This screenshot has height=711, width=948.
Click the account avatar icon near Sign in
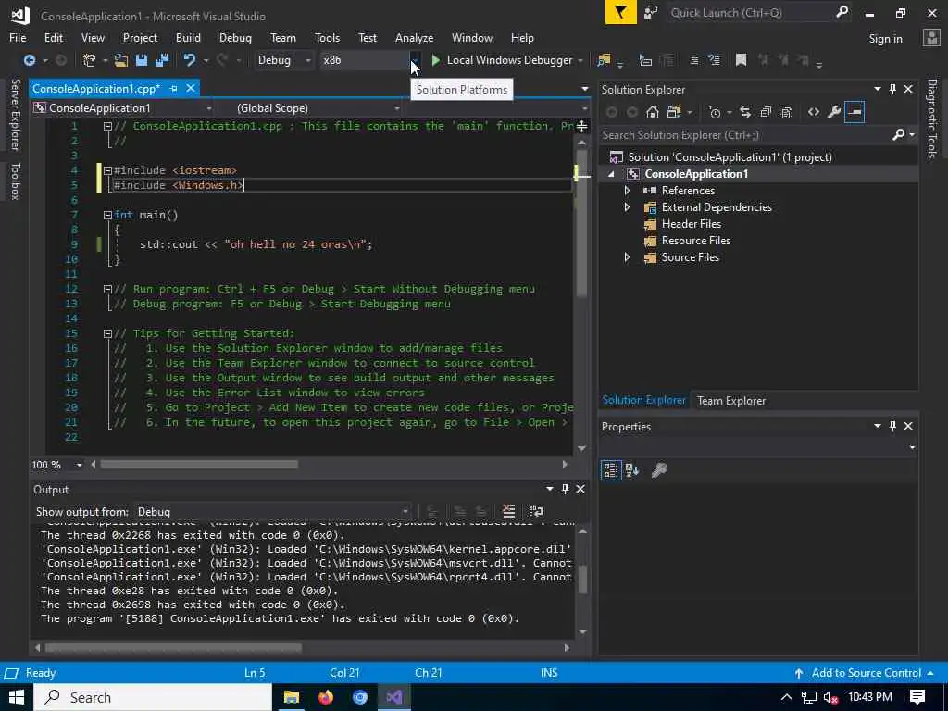[x=931, y=38]
